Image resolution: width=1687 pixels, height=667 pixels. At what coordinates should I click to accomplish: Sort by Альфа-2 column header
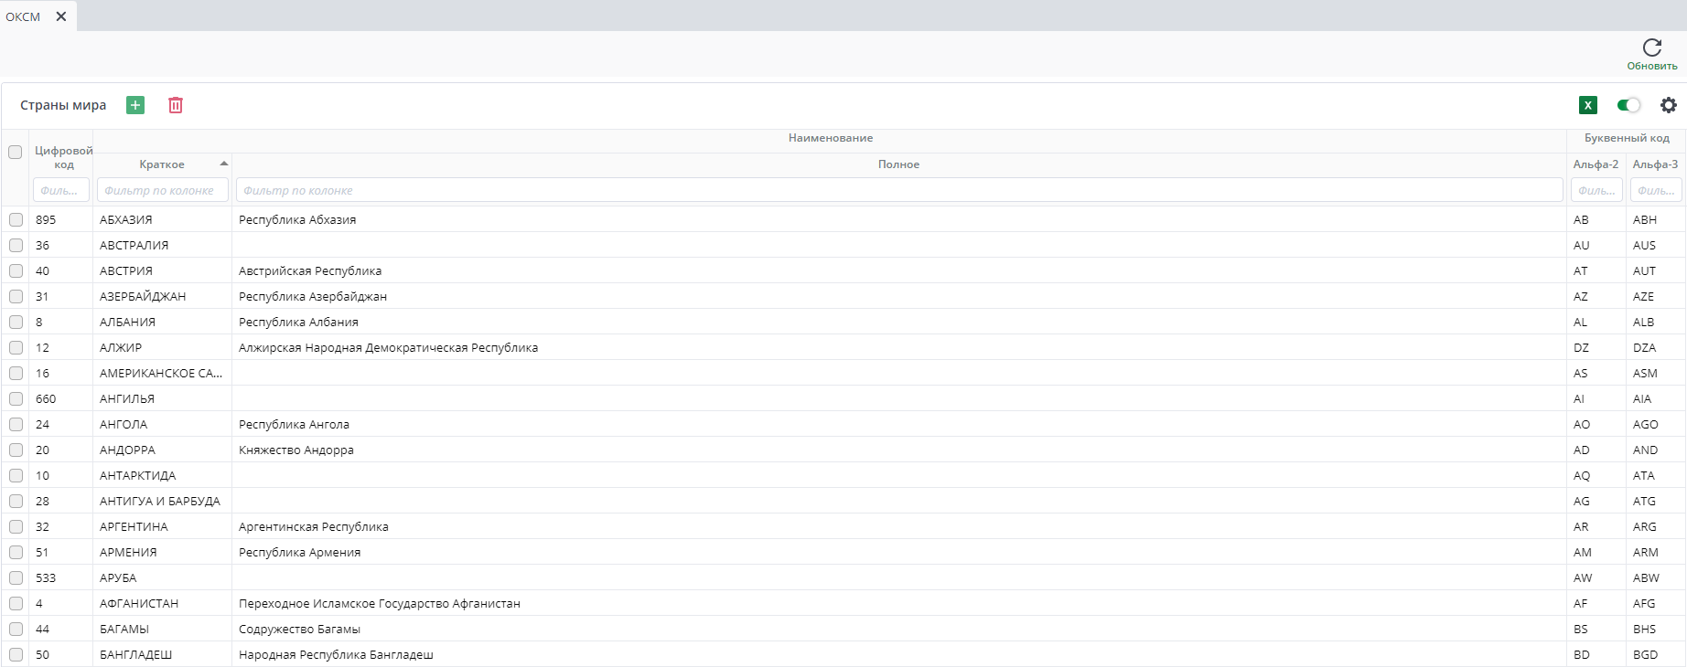coord(1596,164)
